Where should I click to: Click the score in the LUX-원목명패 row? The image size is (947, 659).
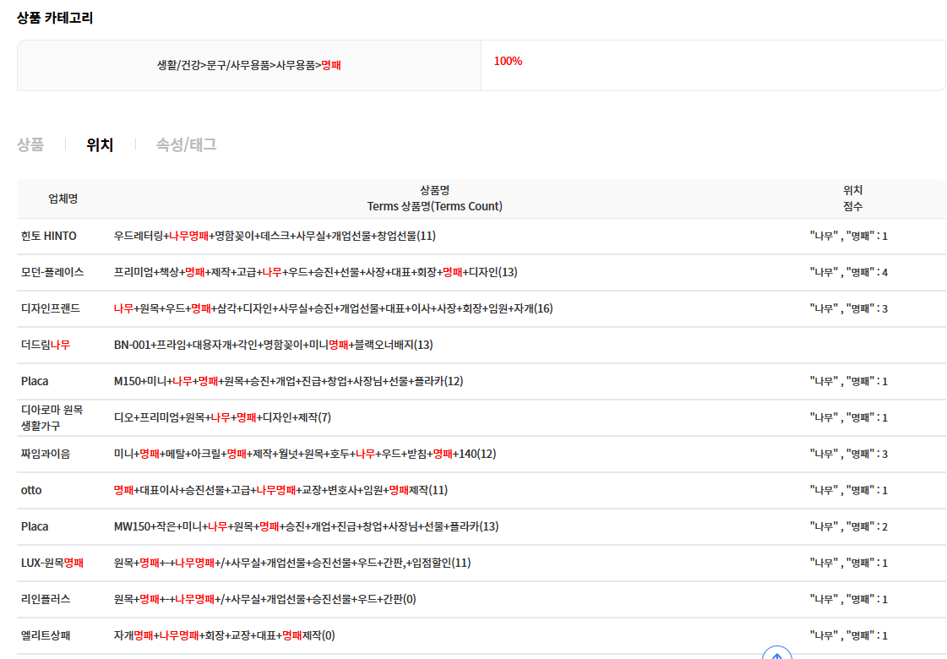coord(848,563)
